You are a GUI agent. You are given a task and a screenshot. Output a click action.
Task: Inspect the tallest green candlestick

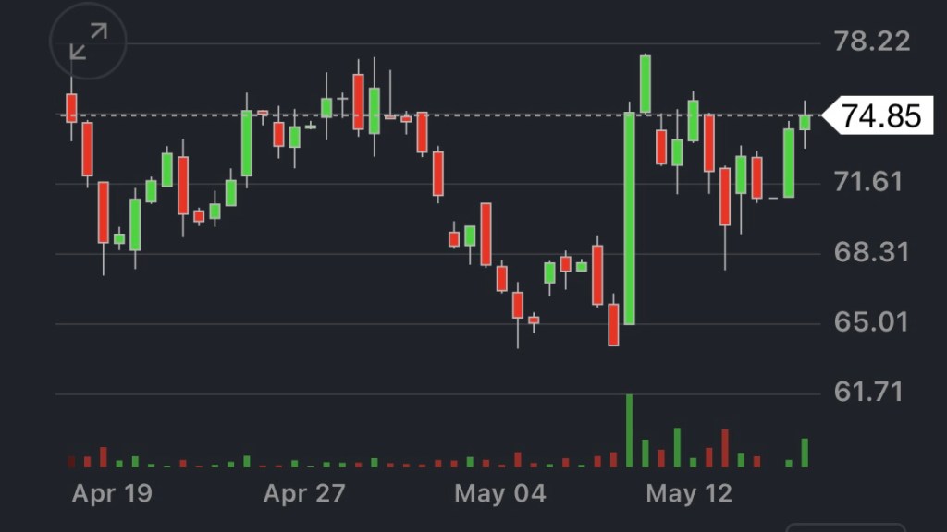coord(629,218)
